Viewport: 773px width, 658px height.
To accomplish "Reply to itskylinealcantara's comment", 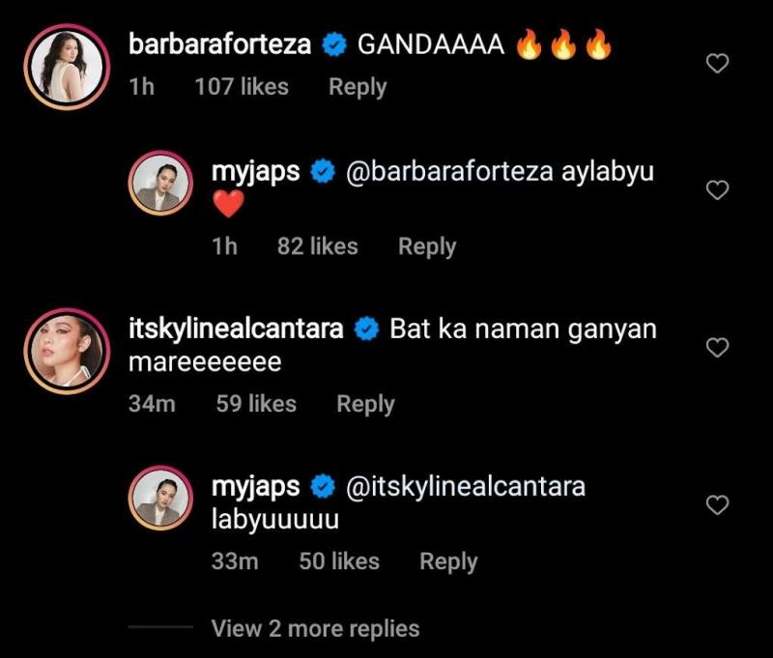I will click(x=365, y=404).
